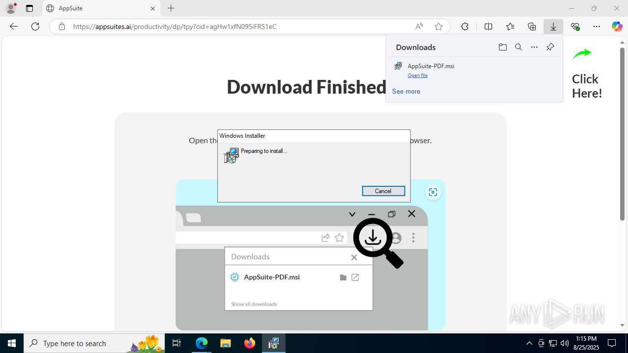This screenshot has height=353, width=628.
Task: Open Firefox from taskbar
Action: (x=250, y=343)
